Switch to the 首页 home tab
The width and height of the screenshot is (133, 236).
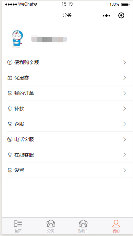pyautogui.click(x=18, y=226)
